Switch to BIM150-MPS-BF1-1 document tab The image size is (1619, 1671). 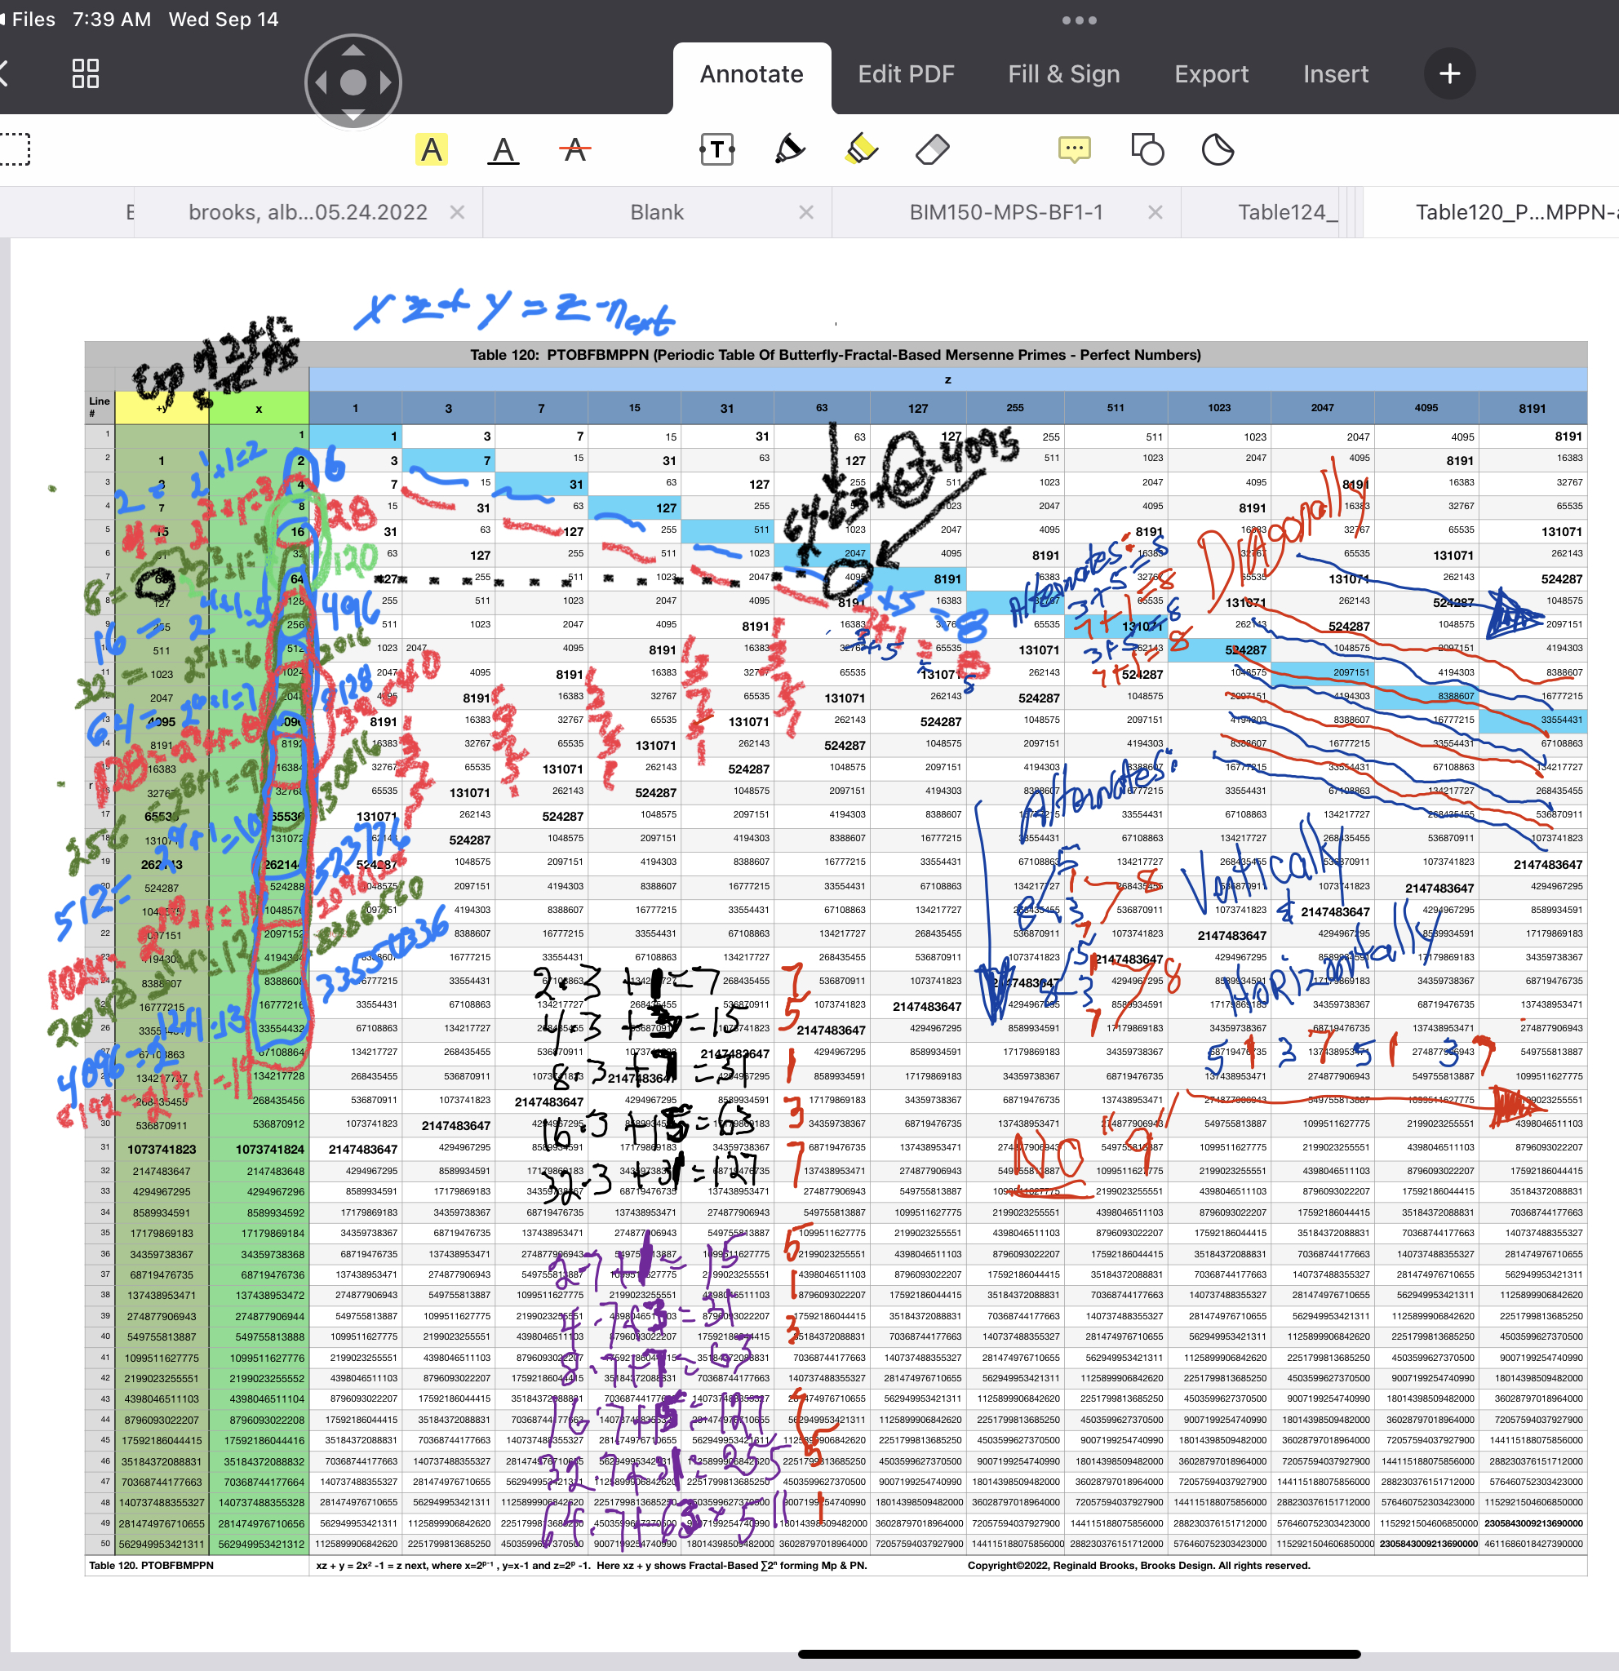coord(1005,212)
